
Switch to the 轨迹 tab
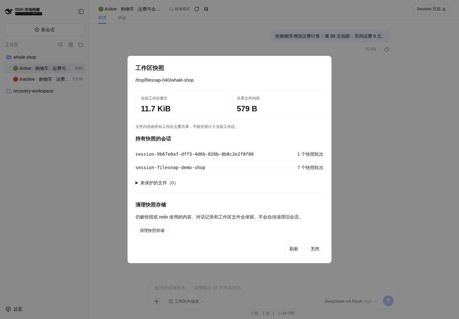[122, 18]
